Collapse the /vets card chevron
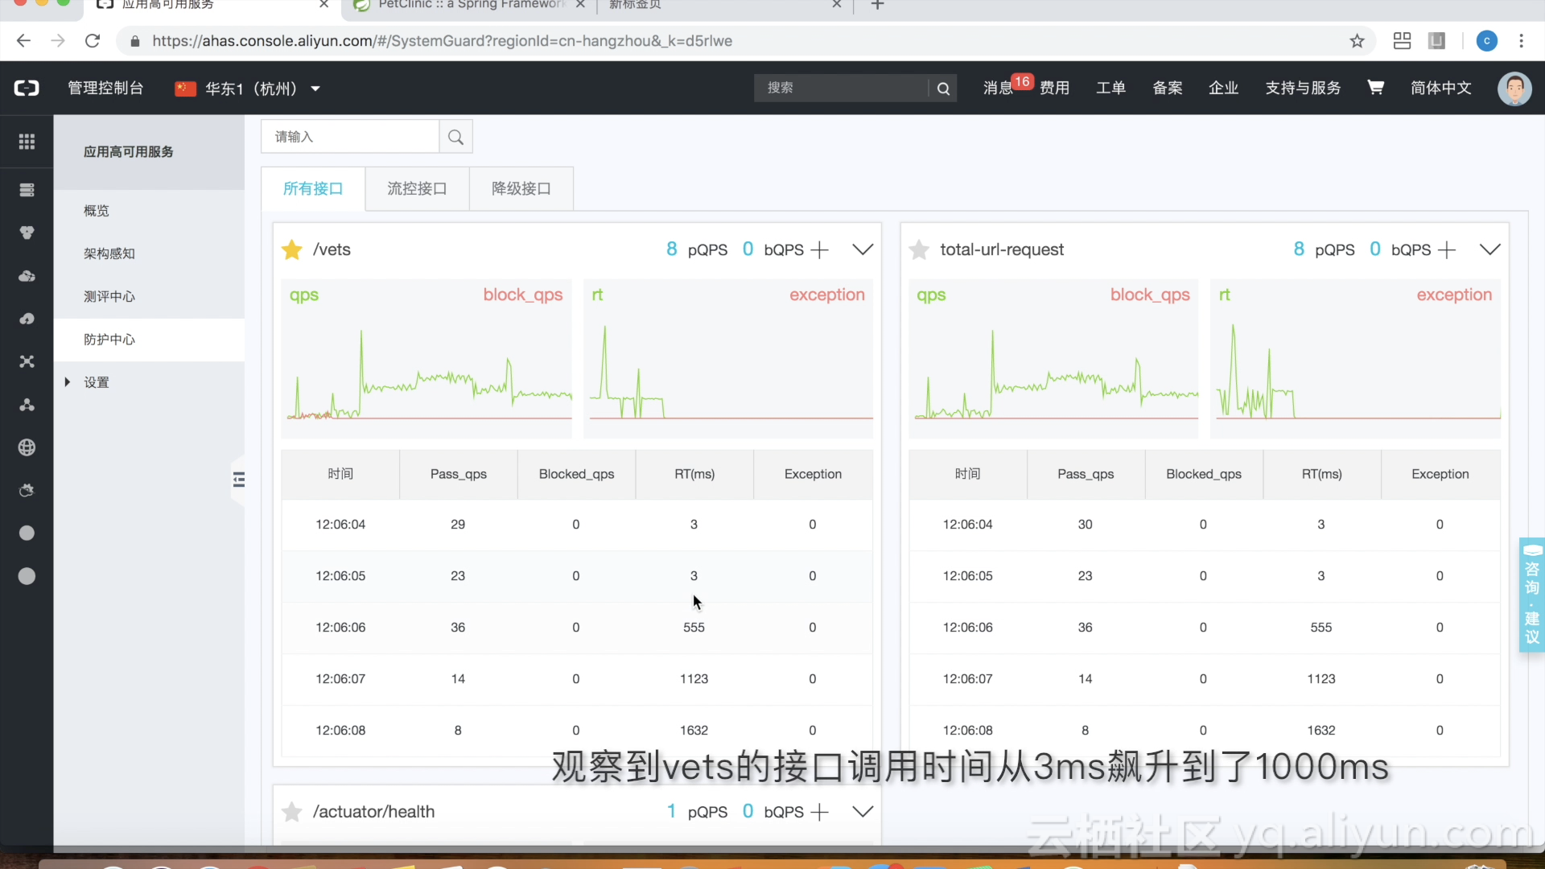1545x869 pixels. 863,249
